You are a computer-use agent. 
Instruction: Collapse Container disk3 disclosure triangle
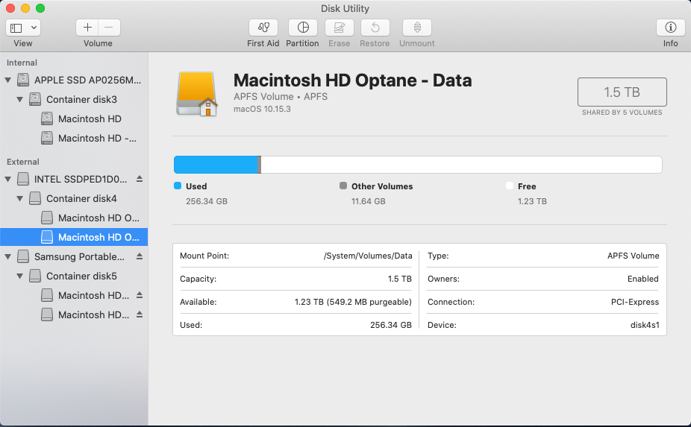pyautogui.click(x=20, y=100)
